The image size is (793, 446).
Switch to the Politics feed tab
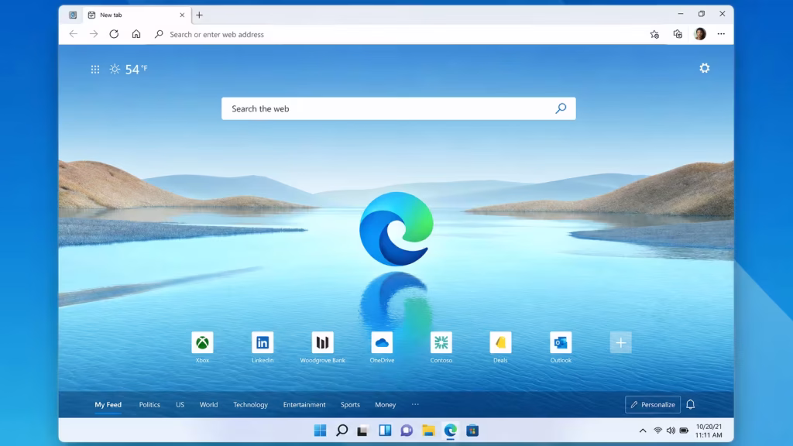[x=149, y=404]
